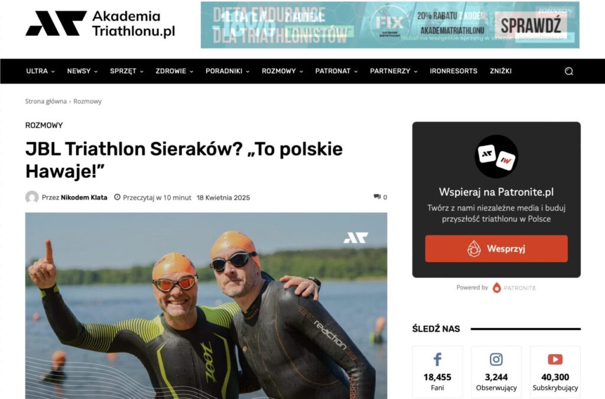Expand the ULTRA menu dropdown
The width and height of the screenshot is (605, 399).
tap(41, 71)
